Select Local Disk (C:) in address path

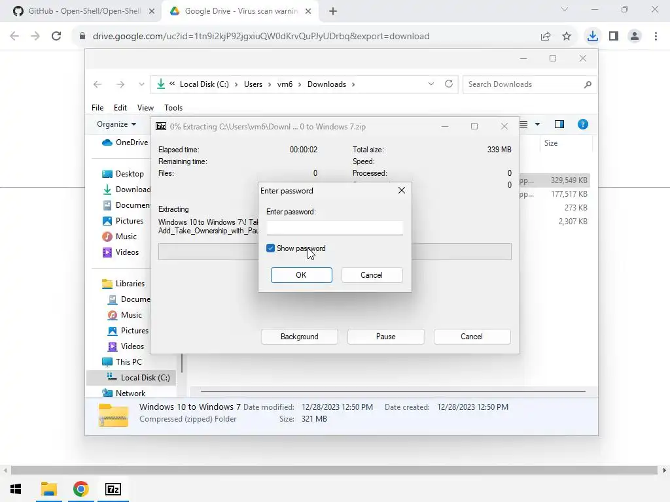pyautogui.click(x=204, y=84)
